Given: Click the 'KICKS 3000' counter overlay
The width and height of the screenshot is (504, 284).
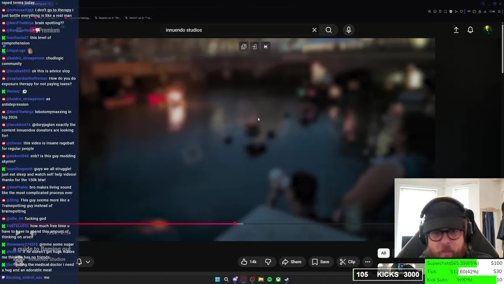Looking at the screenshot, I should point(388,275).
